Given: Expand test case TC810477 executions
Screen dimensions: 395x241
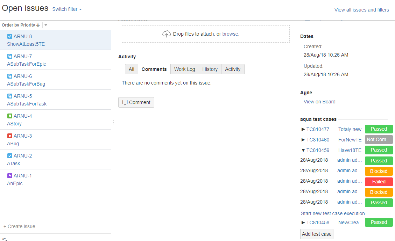Looking at the screenshot, I should tap(303, 129).
